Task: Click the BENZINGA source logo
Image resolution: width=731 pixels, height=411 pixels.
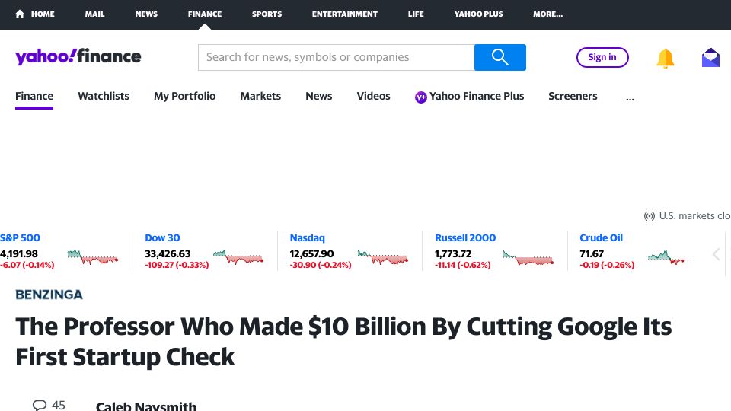Action: tap(49, 295)
